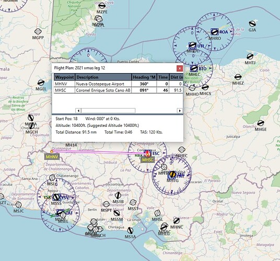
Task: Click the MGEL airport icon
Action: [41, 82]
